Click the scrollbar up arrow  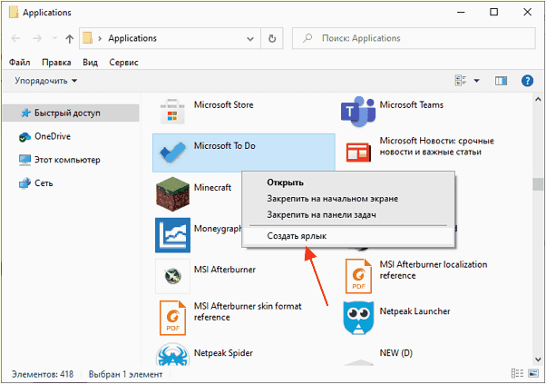[x=538, y=100]
